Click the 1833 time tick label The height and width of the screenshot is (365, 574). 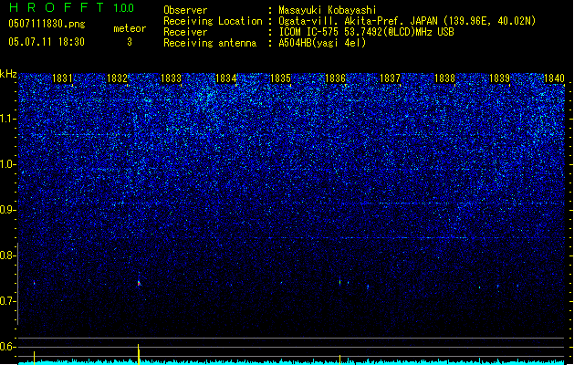171,78
